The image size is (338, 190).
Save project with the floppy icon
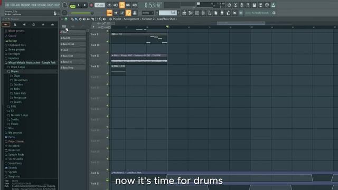coord(255,5)
